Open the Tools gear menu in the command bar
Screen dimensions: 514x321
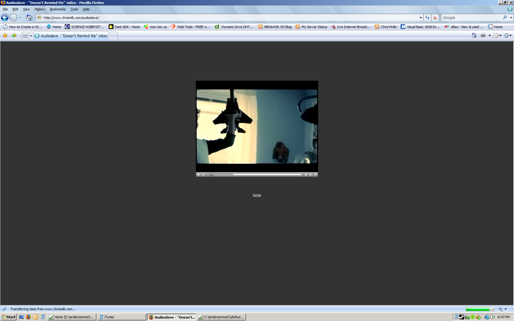click(508, 35)
